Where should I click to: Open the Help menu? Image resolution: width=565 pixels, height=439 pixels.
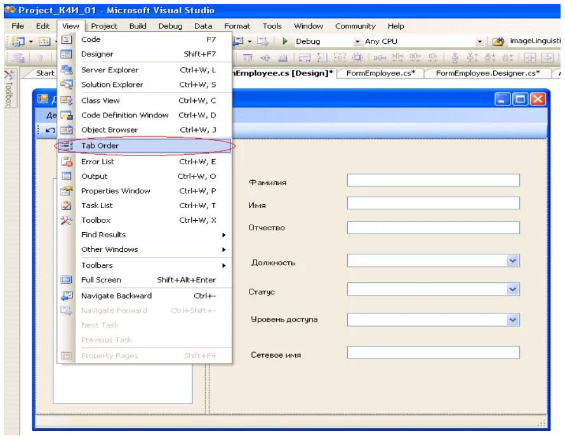point(395,26)
